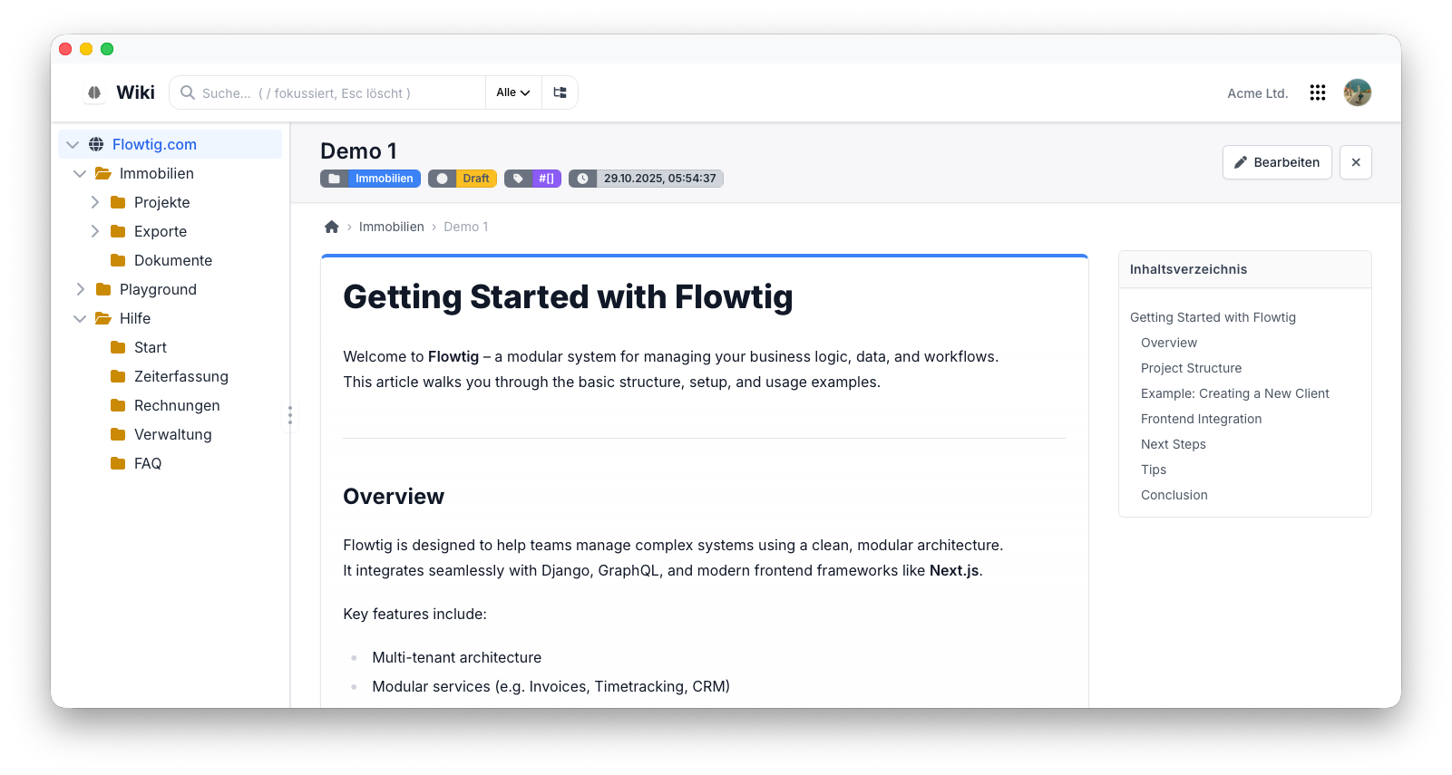Open Verwaltung in sidebar tree

tap(173, 434)
